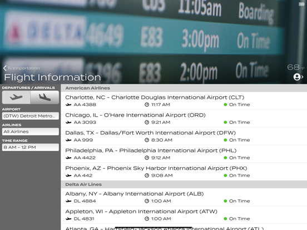
Task: Click the plane icon beside DL 4831
Action: (x=68, y=219)
